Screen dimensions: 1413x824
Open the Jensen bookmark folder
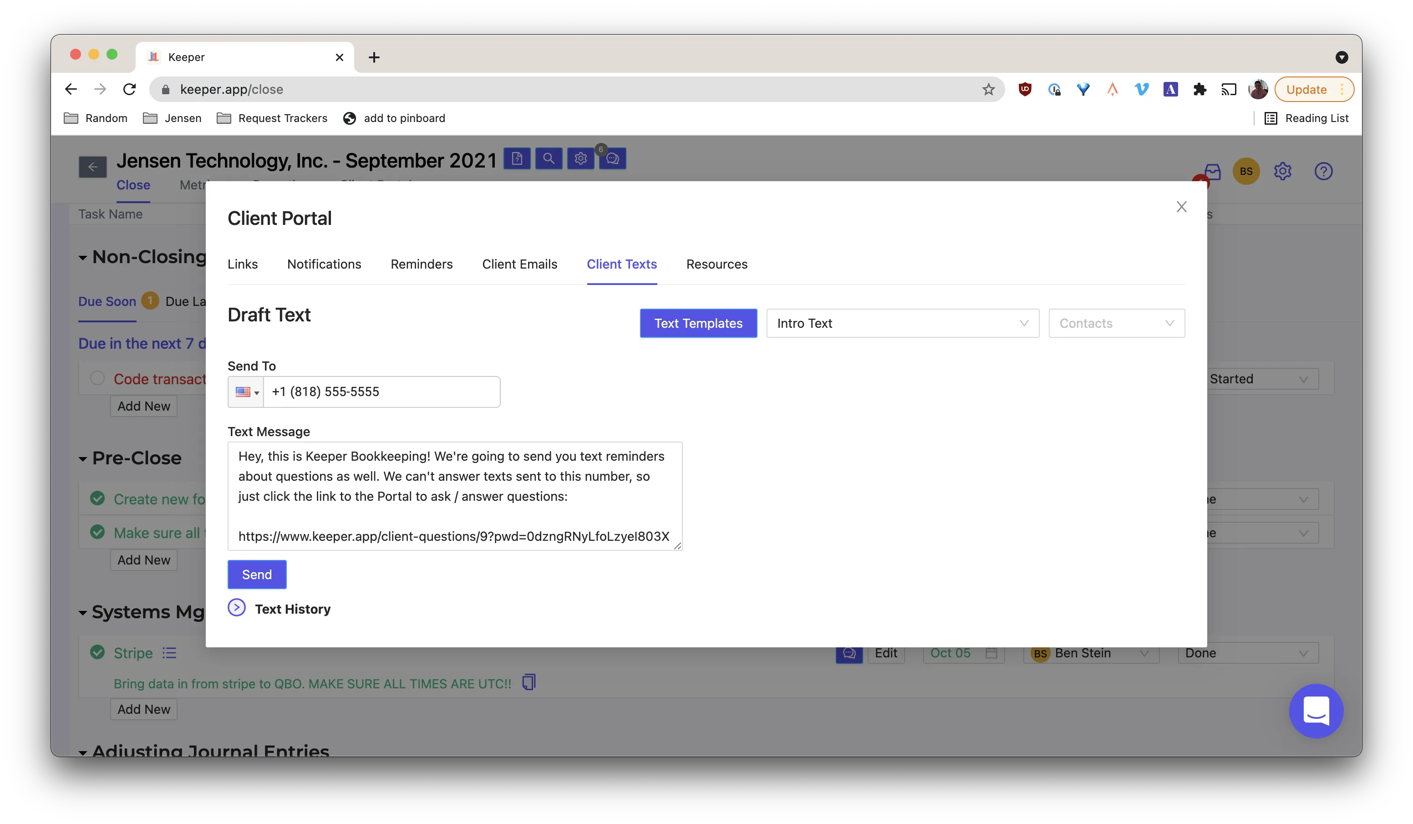point(172,118)
